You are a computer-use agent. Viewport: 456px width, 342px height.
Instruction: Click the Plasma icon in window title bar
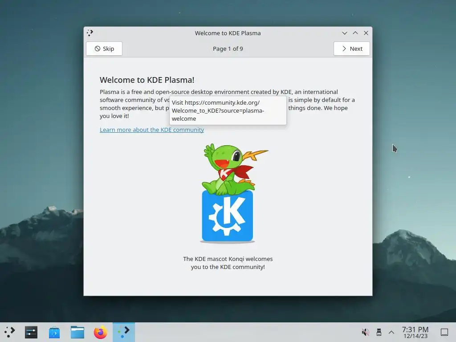pyautogui.click(x=90, y=33)
